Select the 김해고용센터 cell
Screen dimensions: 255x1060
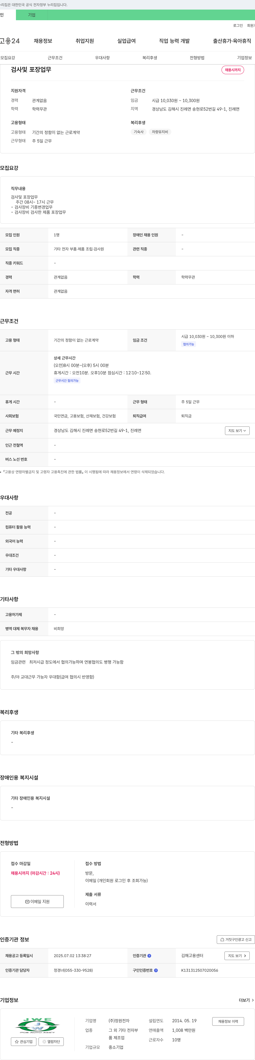coord(192,956)
